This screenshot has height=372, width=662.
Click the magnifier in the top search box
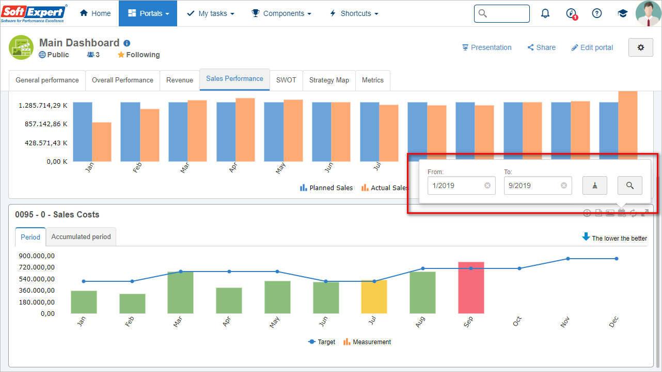[x=483, y=13]
